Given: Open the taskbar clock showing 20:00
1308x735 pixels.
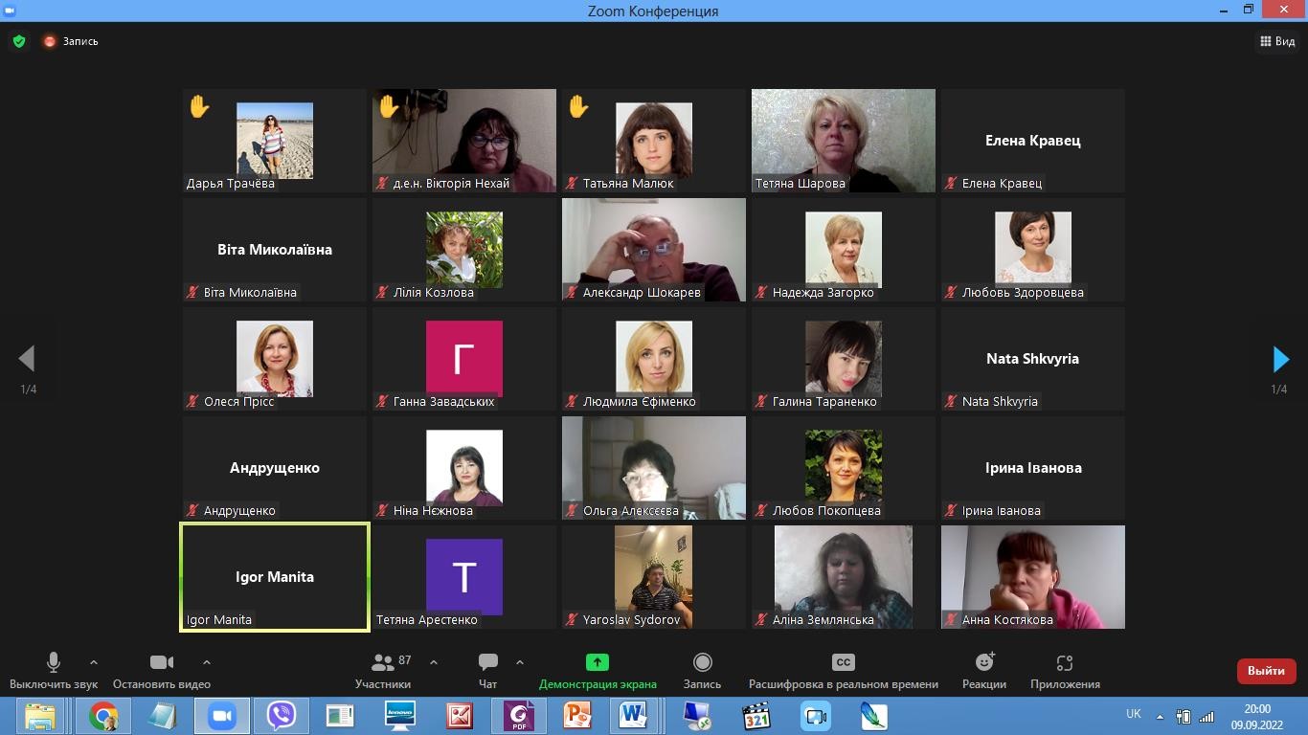Looking at the screenshot, I should click(x=1257, y=716).
